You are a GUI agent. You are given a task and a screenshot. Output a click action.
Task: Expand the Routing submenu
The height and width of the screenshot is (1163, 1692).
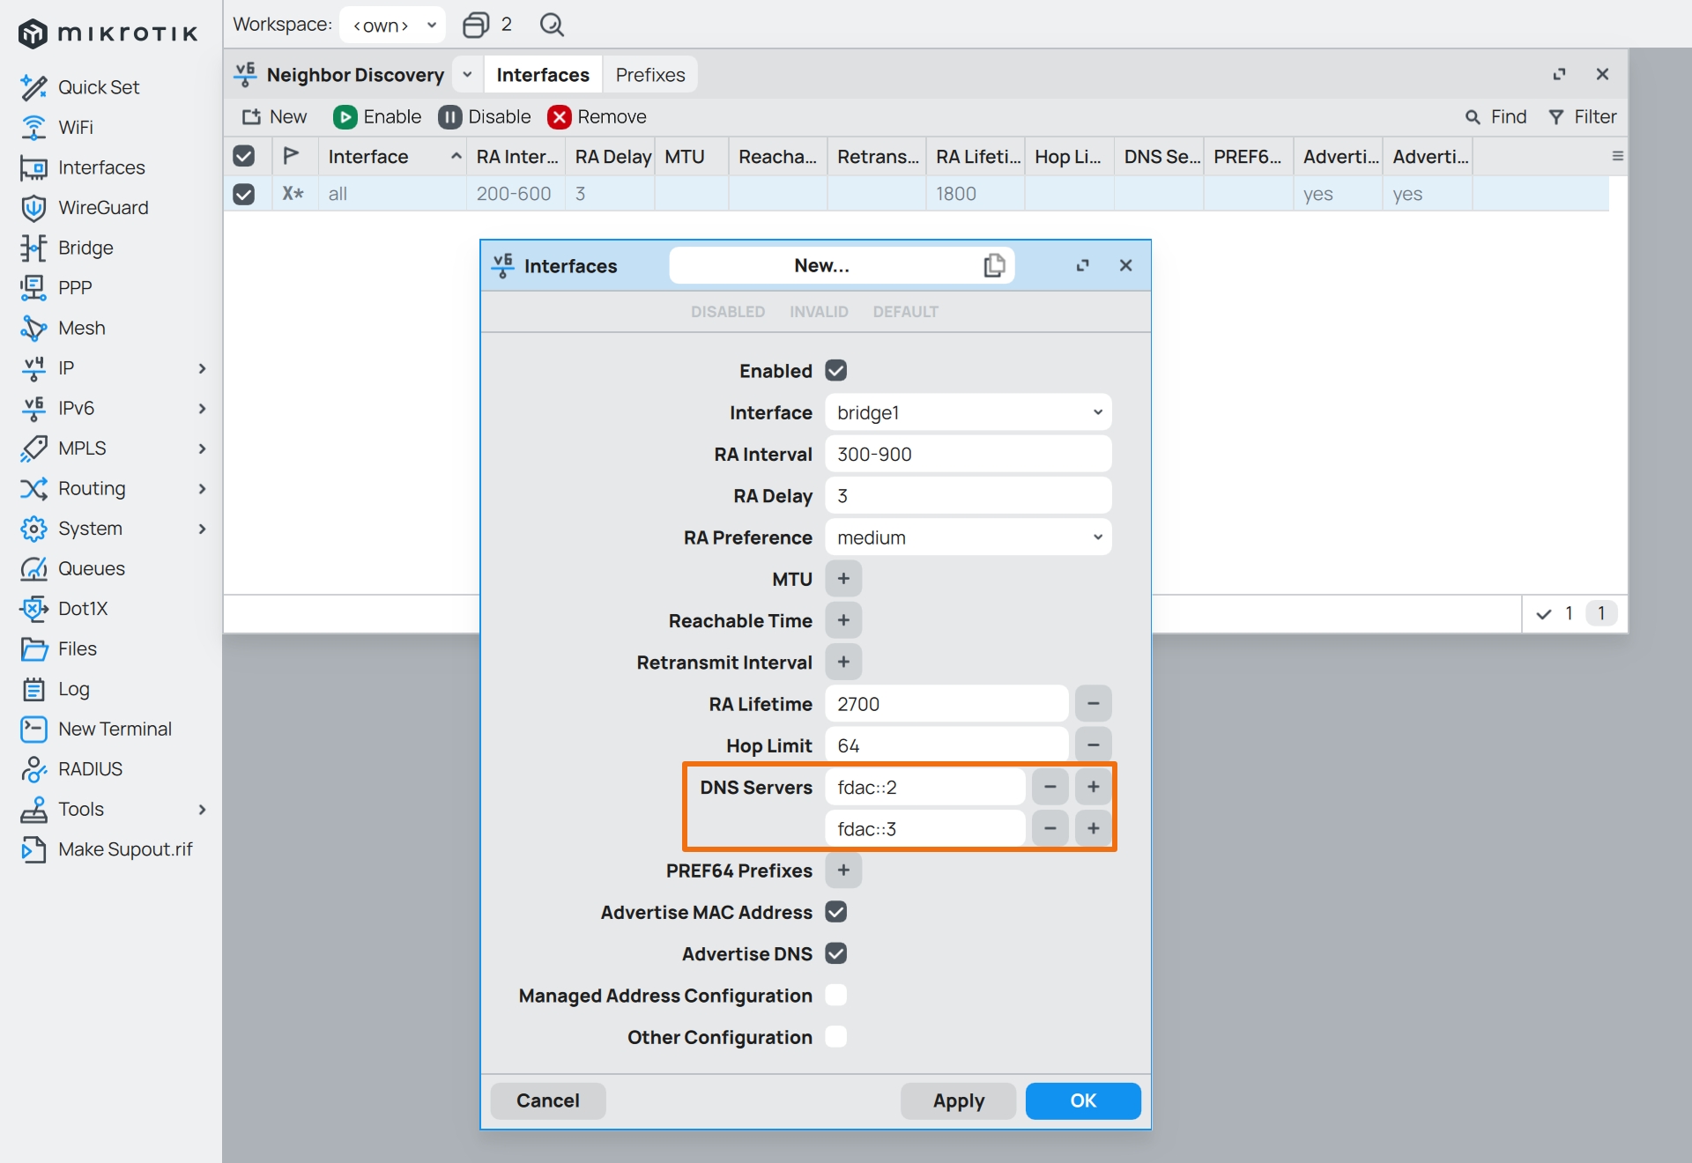(x=202, y=488)
